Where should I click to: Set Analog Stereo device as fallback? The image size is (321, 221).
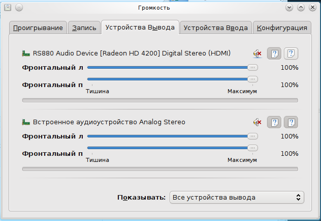(x=291, y=123)
